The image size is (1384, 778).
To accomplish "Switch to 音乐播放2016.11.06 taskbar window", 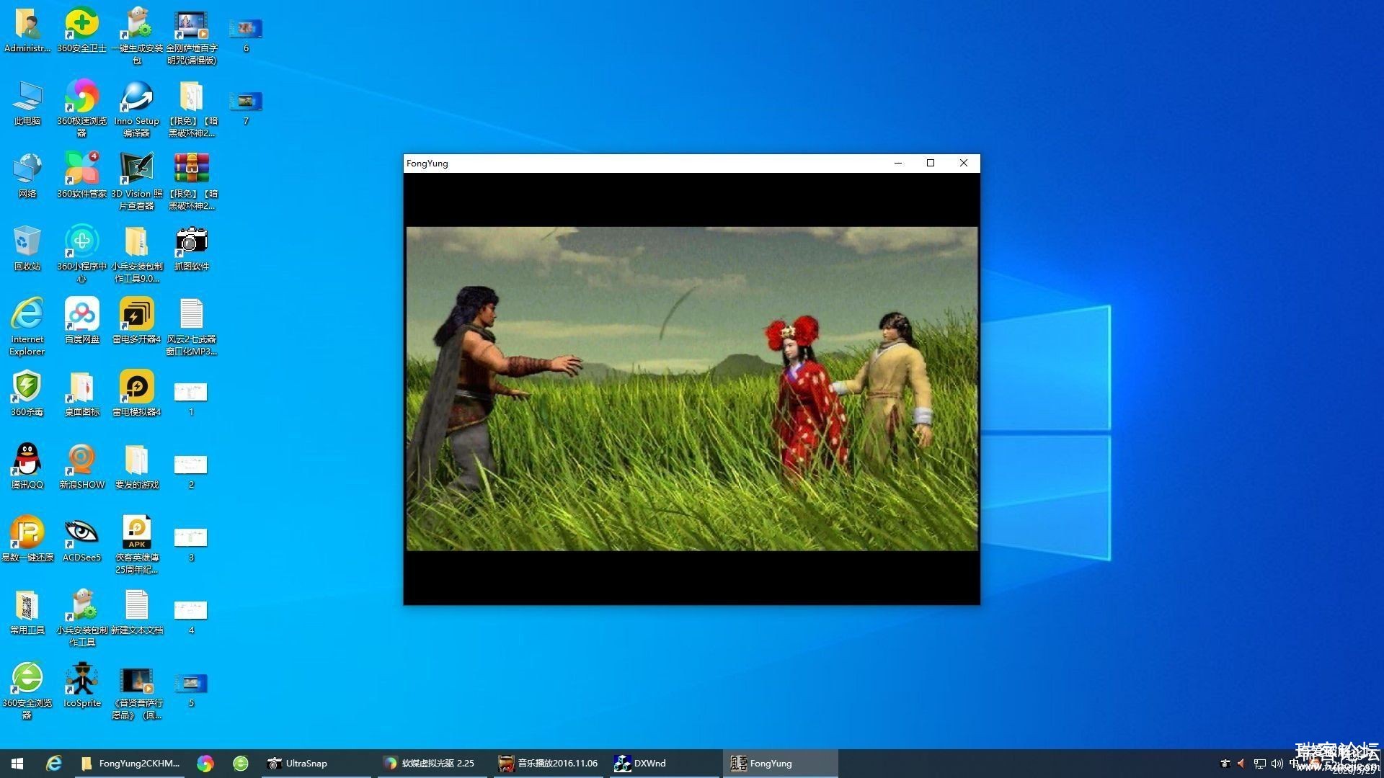I will [549, 763].
